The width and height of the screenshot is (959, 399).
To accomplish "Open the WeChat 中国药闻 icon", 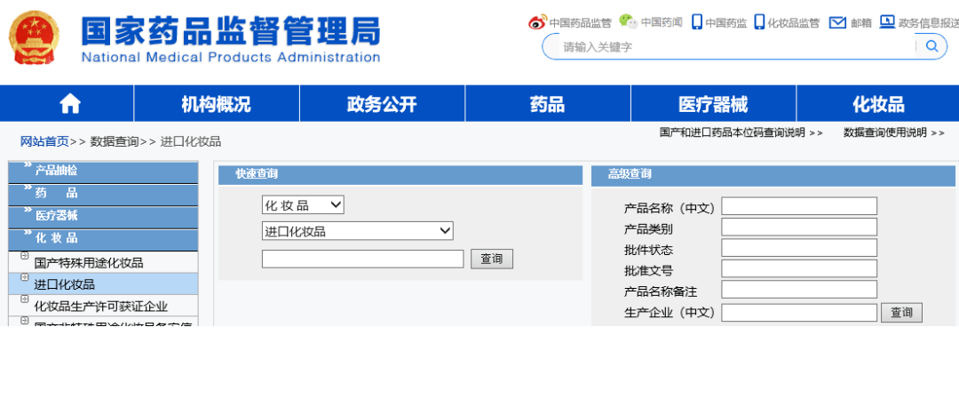I will coord(628,21).
